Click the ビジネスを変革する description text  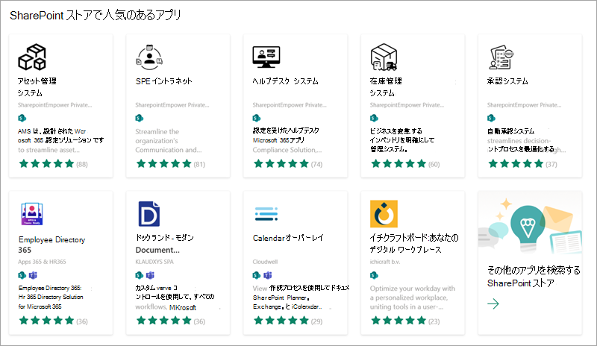401,140
